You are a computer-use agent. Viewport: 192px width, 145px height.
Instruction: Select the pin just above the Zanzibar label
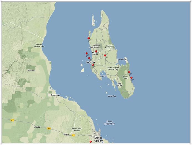click(x=89, y=58)
